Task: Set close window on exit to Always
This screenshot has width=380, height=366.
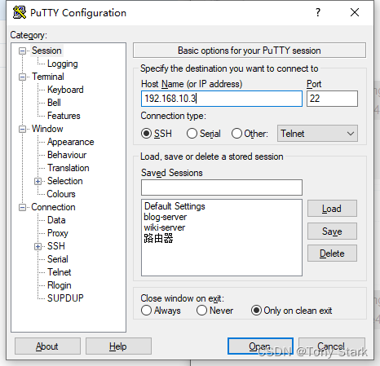Action: pyautogui.click(x=146, y=311)
